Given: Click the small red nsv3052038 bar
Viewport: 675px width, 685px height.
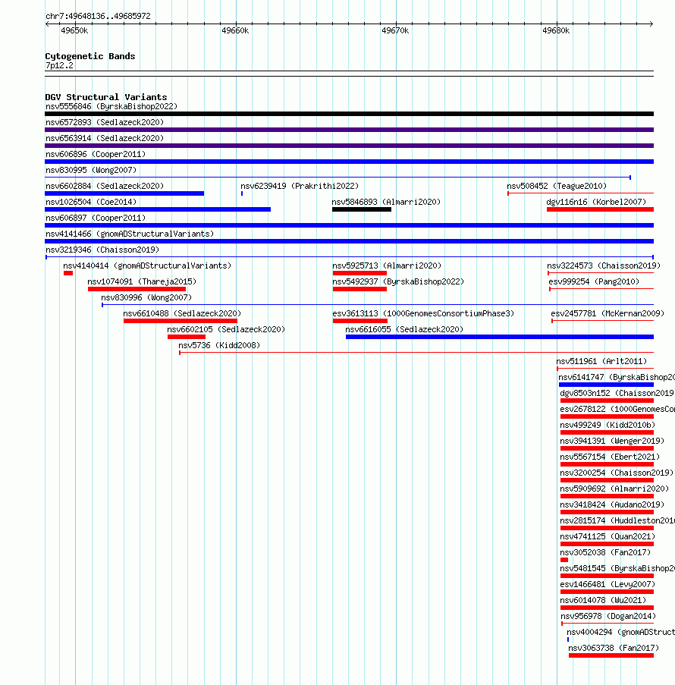Looking at the screenshot, I should 564,560.
